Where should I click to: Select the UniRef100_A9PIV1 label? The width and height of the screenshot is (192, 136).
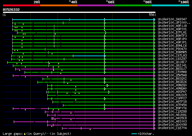click(x=172, y=29)
